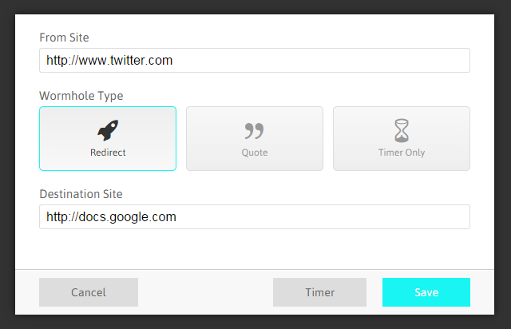
Task: Click the hourglass icon
Action: point(401,130)
